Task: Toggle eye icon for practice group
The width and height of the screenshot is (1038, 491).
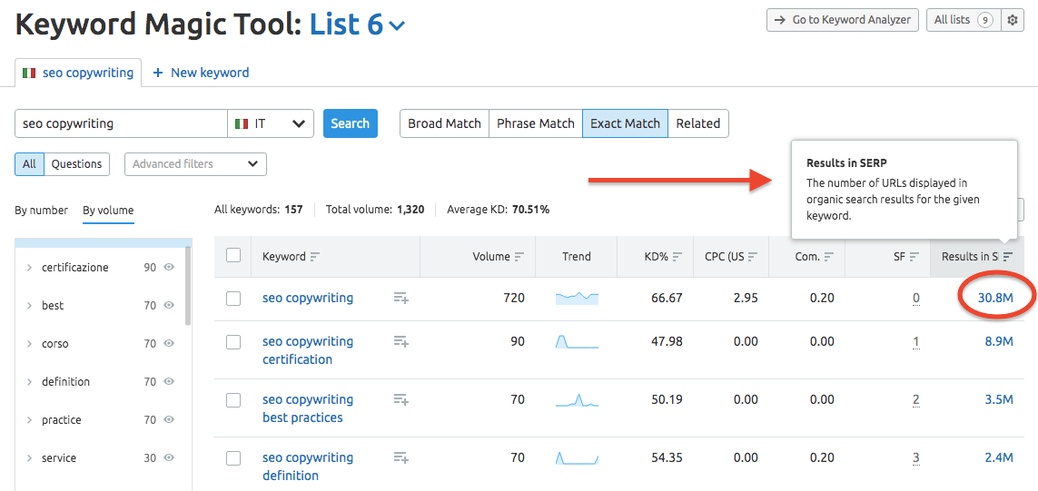Action: (169, 419)
